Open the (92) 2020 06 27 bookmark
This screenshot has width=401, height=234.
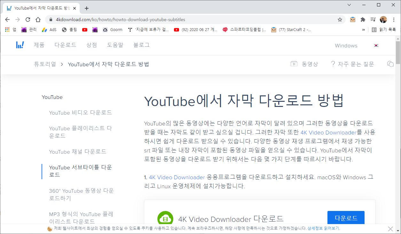[x=196, y=29]
